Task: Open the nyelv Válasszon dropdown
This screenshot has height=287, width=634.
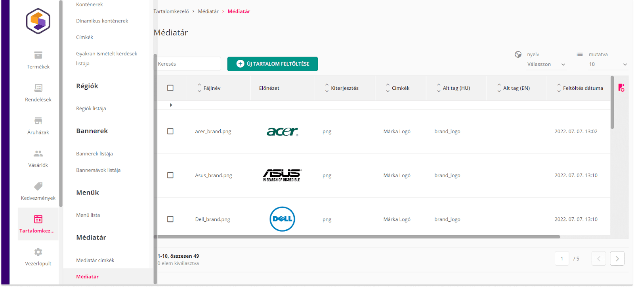Action: (546, 64)
